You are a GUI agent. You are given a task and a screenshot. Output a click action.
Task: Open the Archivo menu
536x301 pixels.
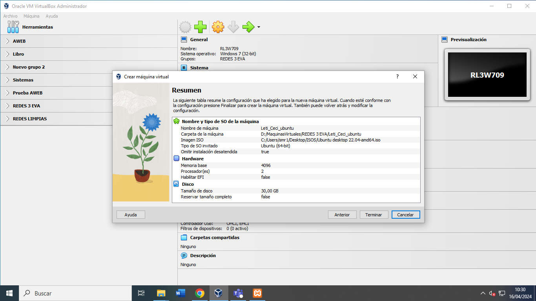[x=10, y=16]
